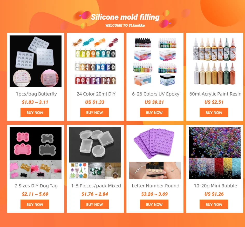The width and height of the screenshot is (245, 227).
Task: Open the Mini Bubble beads image
Action: 215,153
